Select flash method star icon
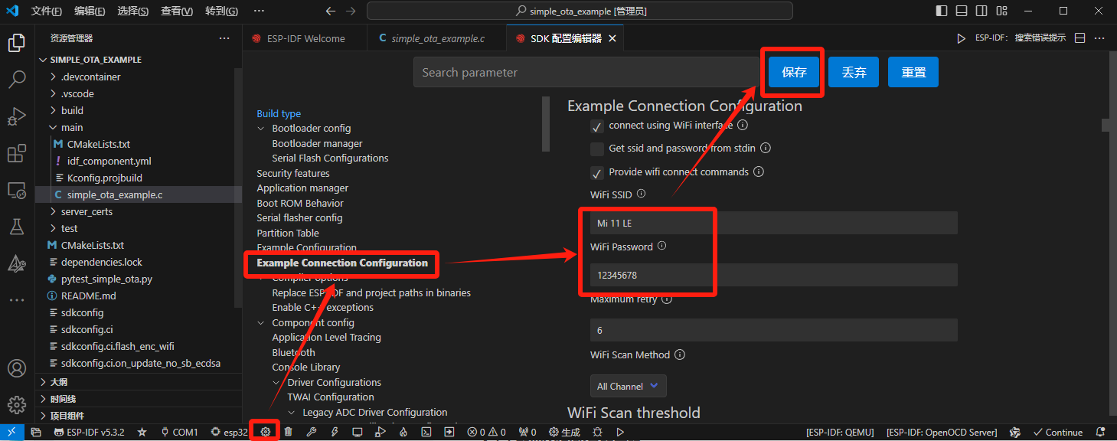Image resolution: width=1117 pixels, height=441 pixels. [x=142, y=432]
